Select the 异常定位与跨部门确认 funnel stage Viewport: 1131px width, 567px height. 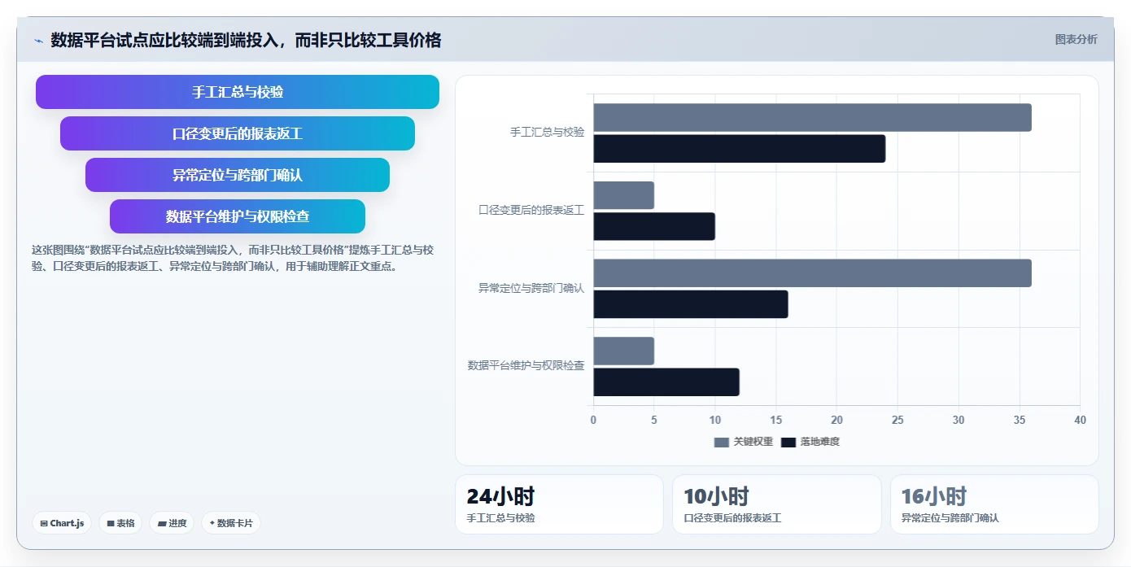click(238, 175)
